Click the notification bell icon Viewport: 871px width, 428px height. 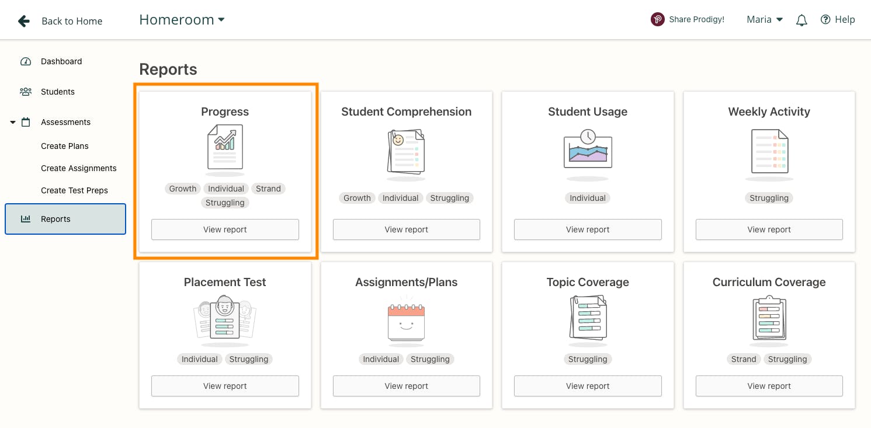pyautogui.click(x=801, y=20)
